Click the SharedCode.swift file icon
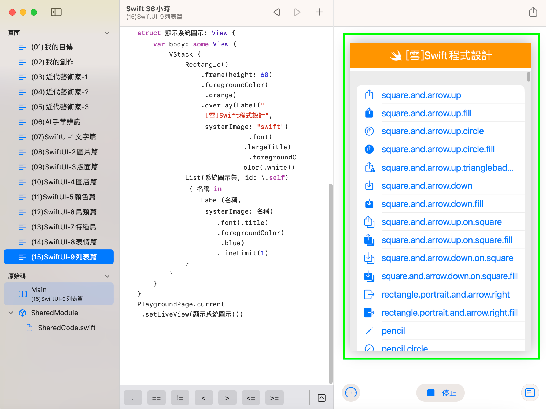The width and height of the screenshot is (546, 409). [29, 328]
